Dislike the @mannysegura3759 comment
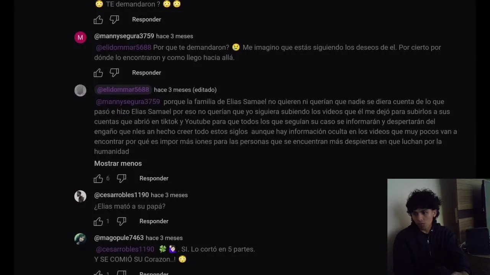Viewport: 490px width, 275px height. [114, 73]
